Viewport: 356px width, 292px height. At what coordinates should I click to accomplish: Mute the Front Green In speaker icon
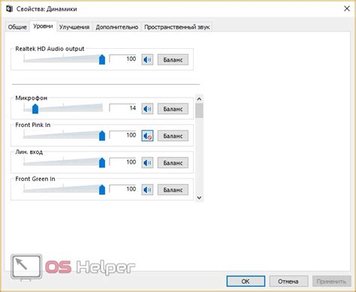(x=147, y=190)
